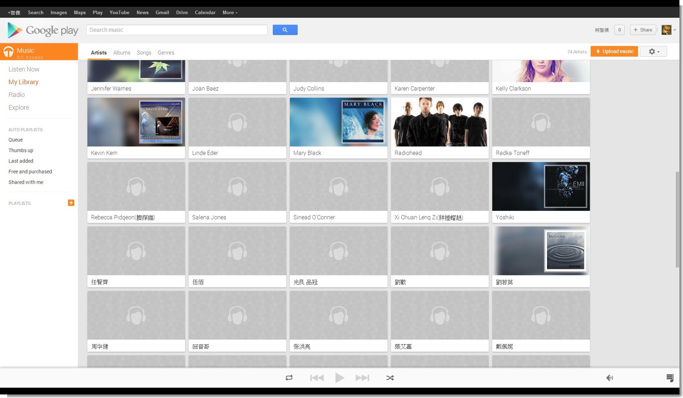Open the Rebecca Pidgeon artist card
This screenshot has height=398, width=683.
coord(136,192)
